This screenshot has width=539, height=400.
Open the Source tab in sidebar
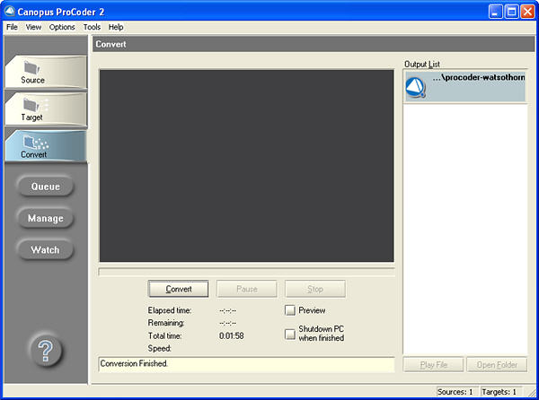pos(46,72)
